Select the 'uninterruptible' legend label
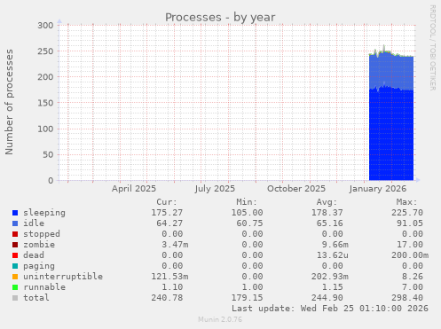Image resolution: width=441 pixels, height=329 pixels. pos(63,277)
